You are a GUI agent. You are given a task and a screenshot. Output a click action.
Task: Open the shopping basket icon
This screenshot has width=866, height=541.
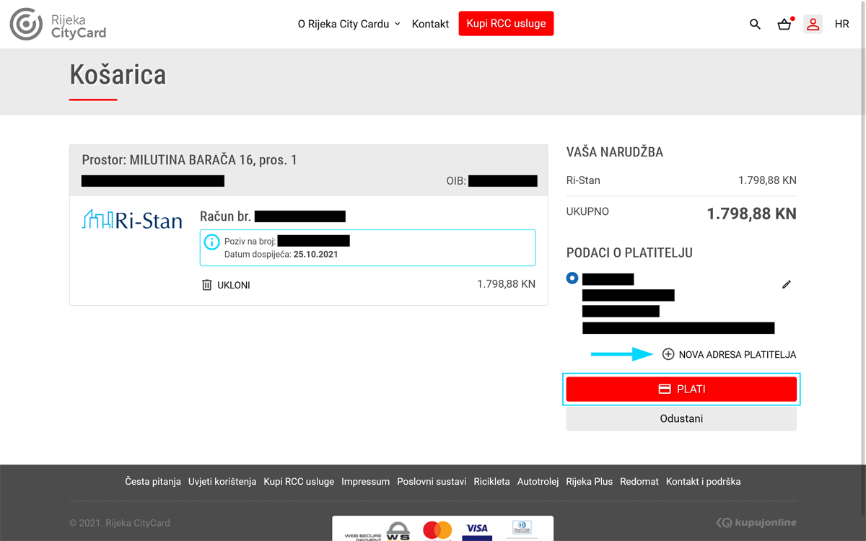(784, 24)
